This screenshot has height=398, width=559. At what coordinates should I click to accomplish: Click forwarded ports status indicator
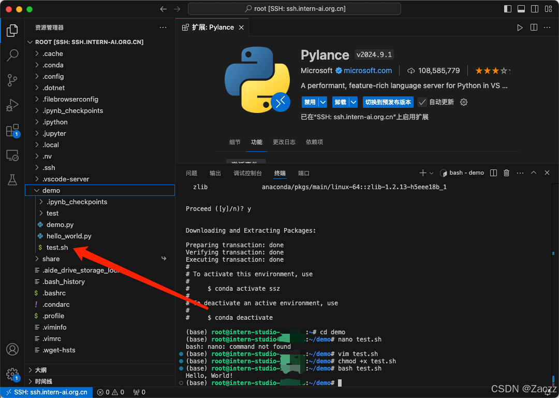(x=139, y=392)
